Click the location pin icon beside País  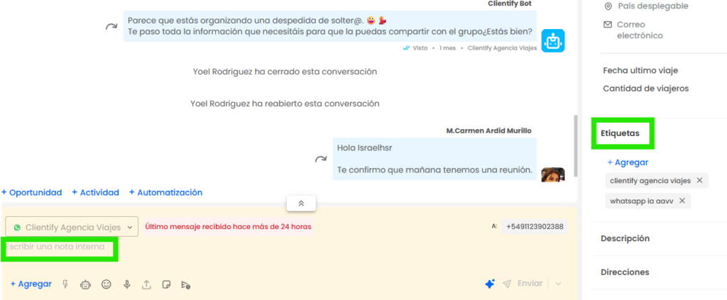[x=608, y=6]
